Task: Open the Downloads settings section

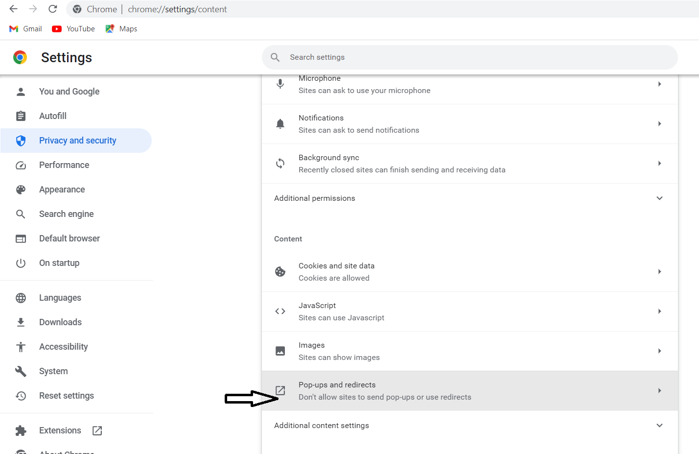Action: click(x=60, y=322)
